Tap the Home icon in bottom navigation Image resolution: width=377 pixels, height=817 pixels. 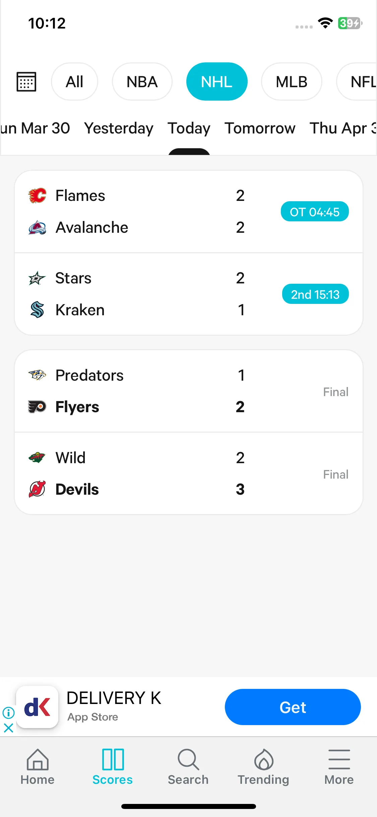pyautogui.click(x=38, y=759)
